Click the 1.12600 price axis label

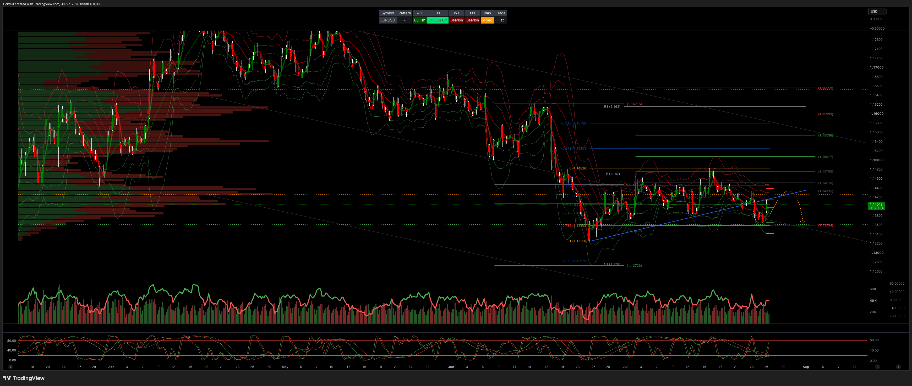876,271
